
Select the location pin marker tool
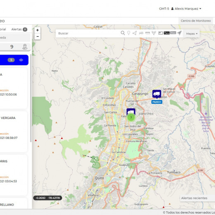pyautogui.click(x=129, y=33)
